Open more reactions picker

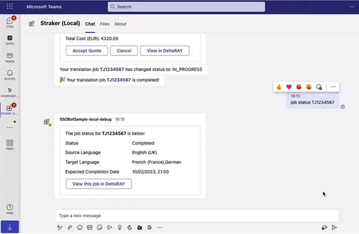(x=319, y=87)
